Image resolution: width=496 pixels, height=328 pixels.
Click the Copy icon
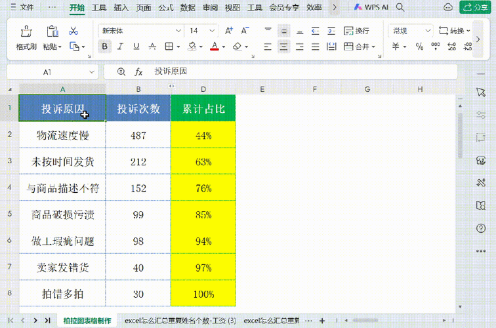click(x=74, y=47)
